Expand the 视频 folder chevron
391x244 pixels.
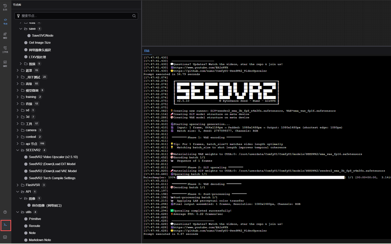click(x=21, y=64)
